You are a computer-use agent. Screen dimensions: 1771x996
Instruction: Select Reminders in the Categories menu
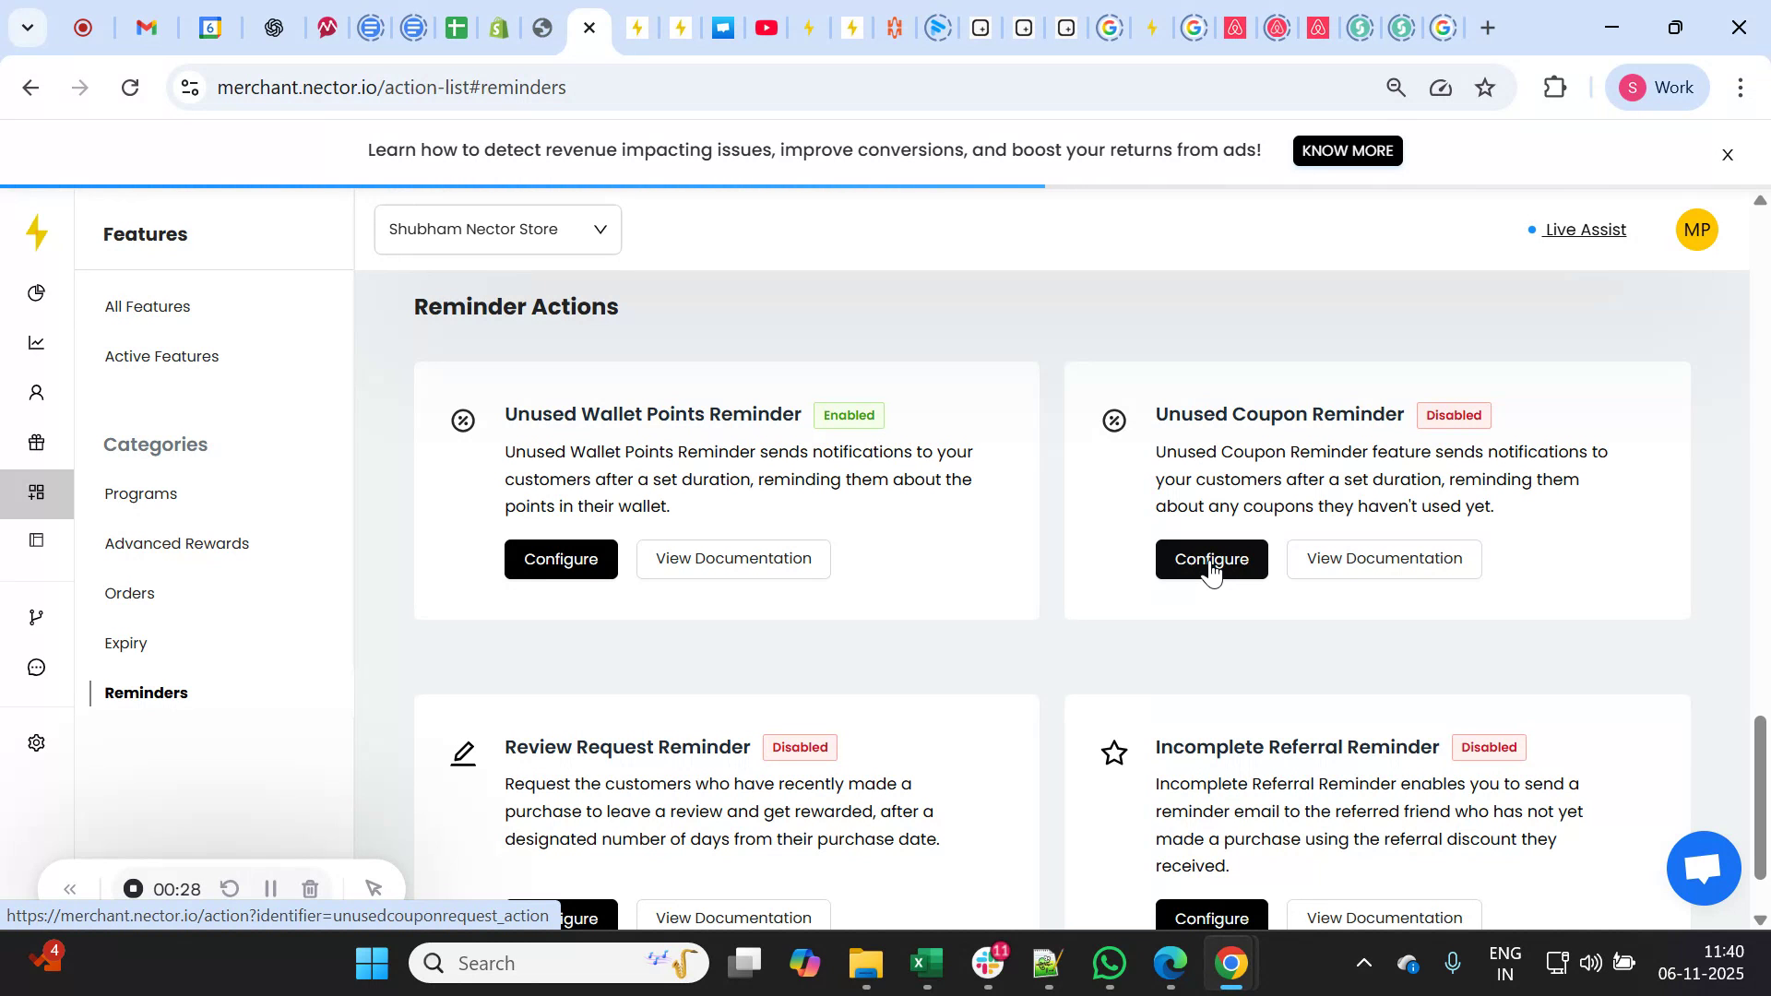[145, 693]
